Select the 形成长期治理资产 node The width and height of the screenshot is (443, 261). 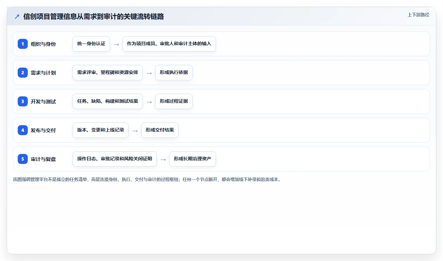(193, 159)
